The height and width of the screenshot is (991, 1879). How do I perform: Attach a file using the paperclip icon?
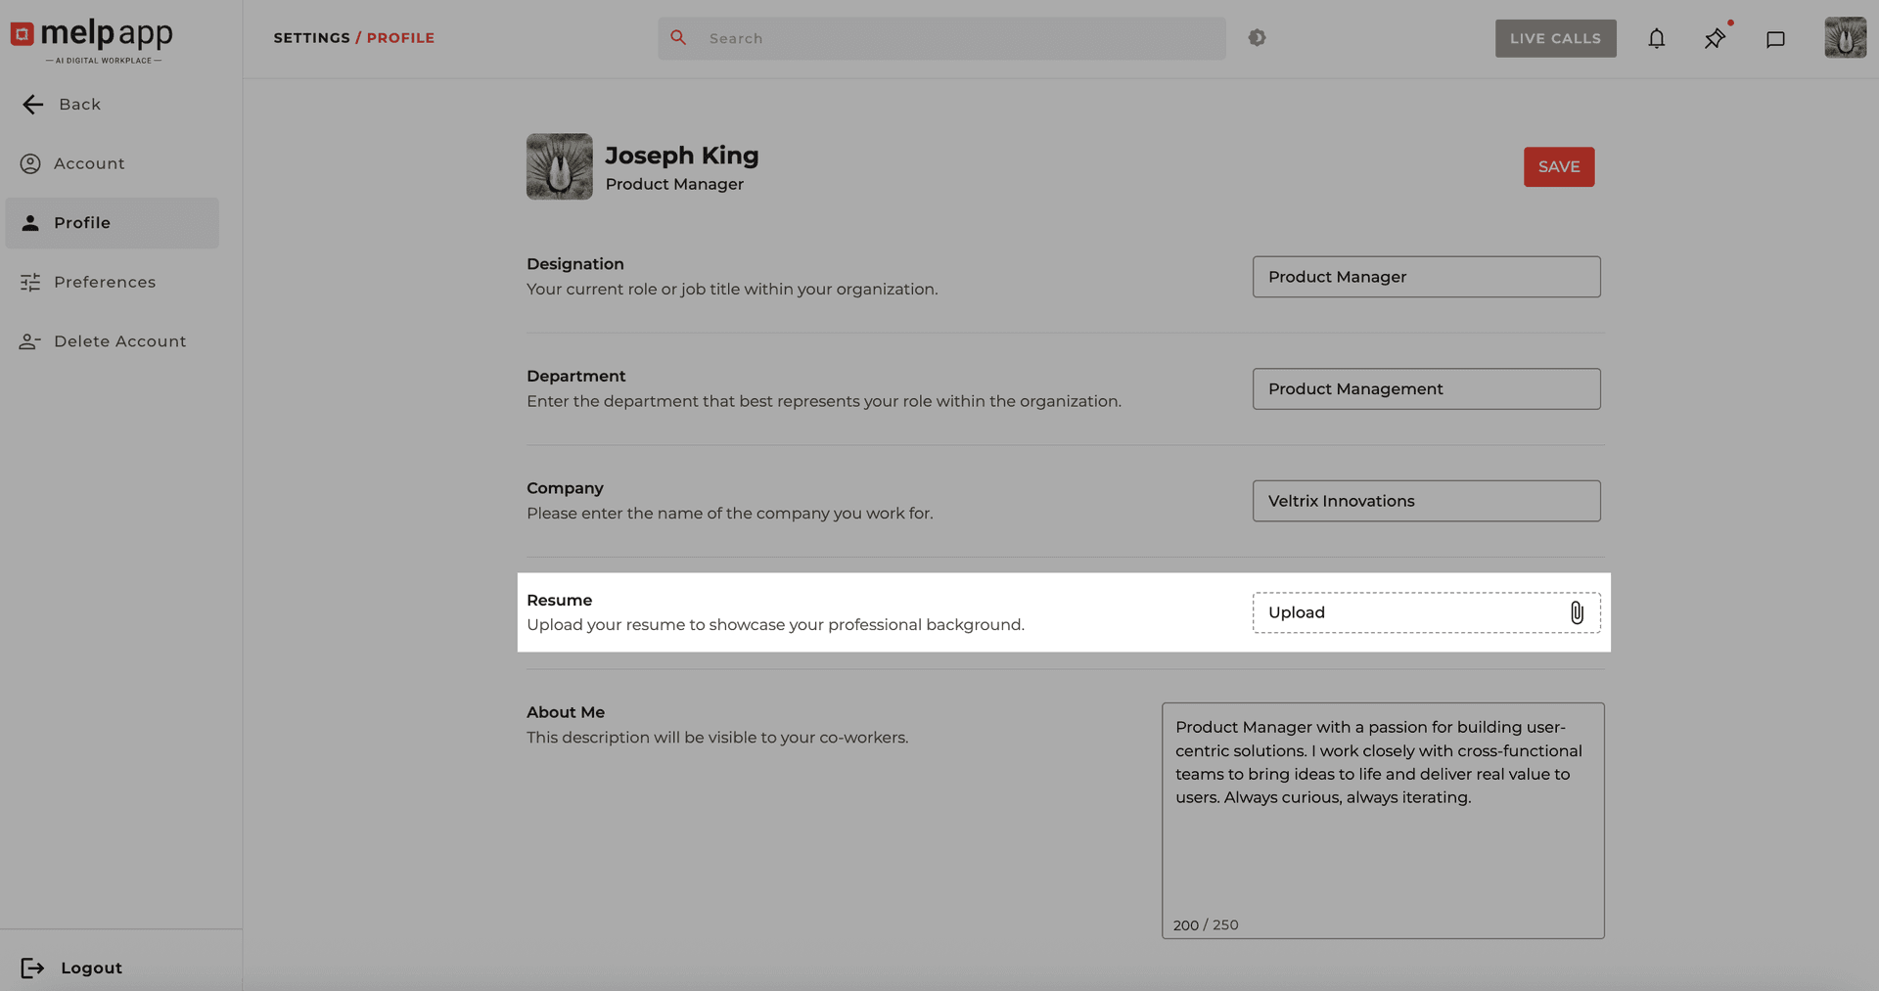click(1576, 612)
